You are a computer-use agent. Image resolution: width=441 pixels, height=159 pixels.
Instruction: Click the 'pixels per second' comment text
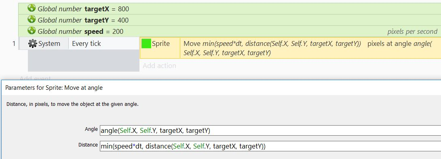[x=412, y=32]
